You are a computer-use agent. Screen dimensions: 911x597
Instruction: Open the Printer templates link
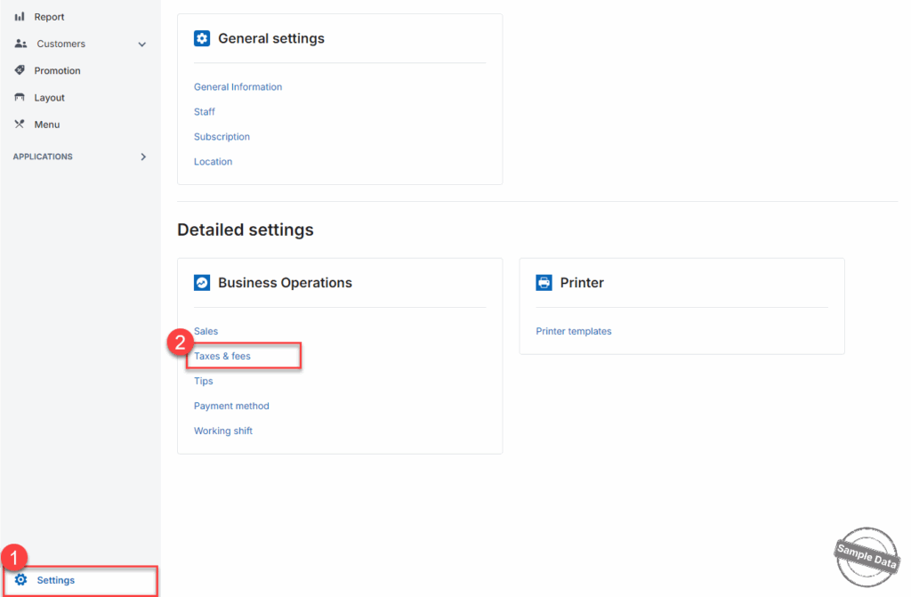point(574,331)
